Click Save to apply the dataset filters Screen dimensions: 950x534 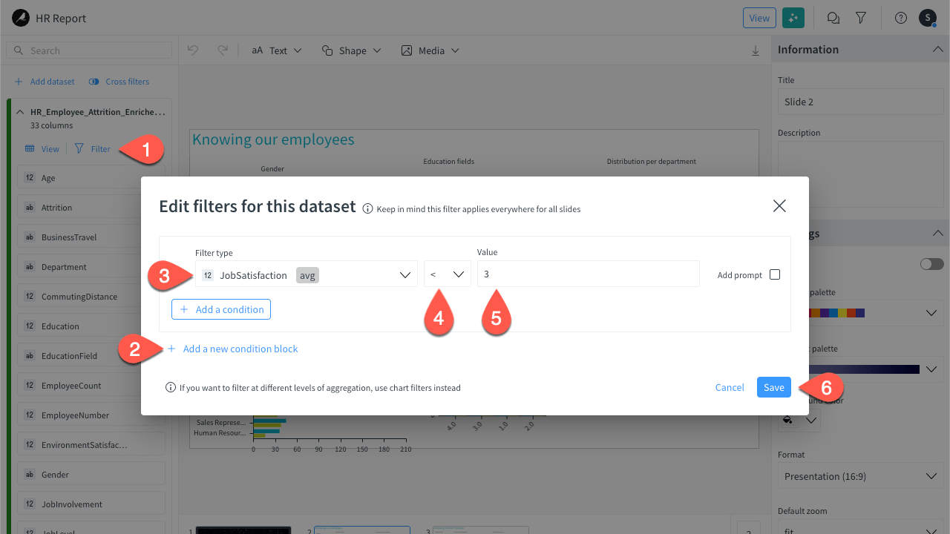point(773,387)
